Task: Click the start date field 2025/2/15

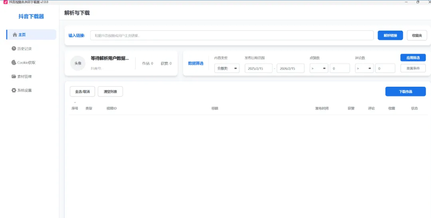Action: 258,68
